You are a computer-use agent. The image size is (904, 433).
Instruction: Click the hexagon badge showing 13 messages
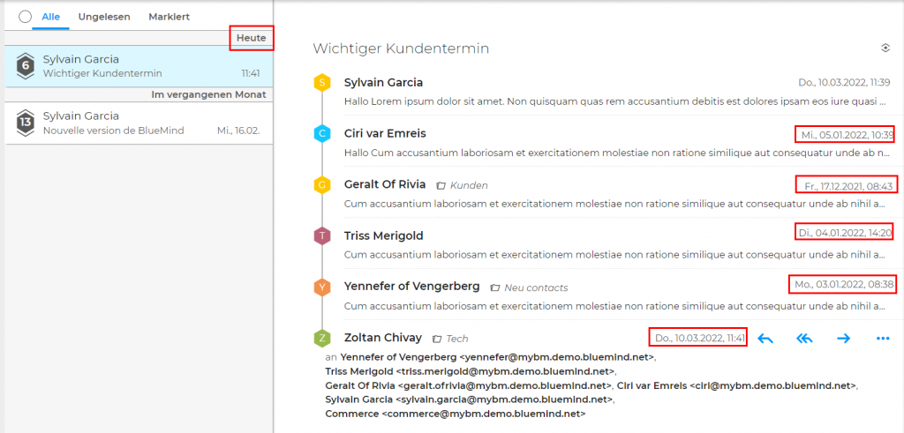(x=26, y=123)
